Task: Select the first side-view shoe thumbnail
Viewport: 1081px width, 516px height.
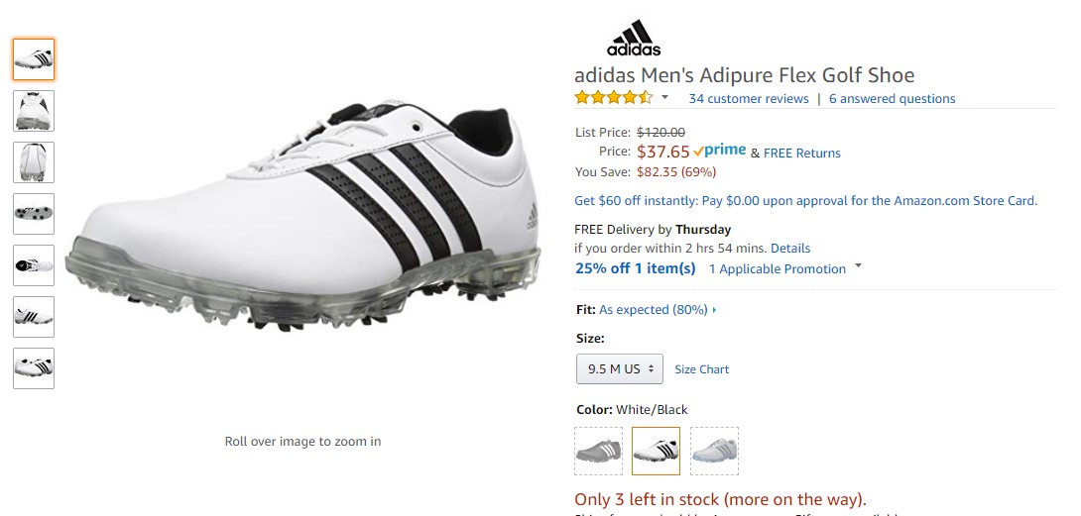Action: (34, 59)
